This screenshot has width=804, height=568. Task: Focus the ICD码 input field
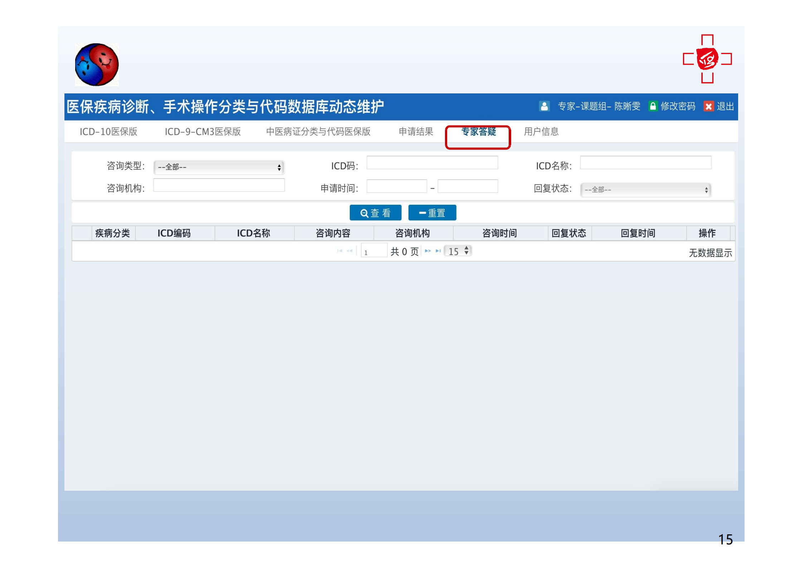tap(432, 163)
